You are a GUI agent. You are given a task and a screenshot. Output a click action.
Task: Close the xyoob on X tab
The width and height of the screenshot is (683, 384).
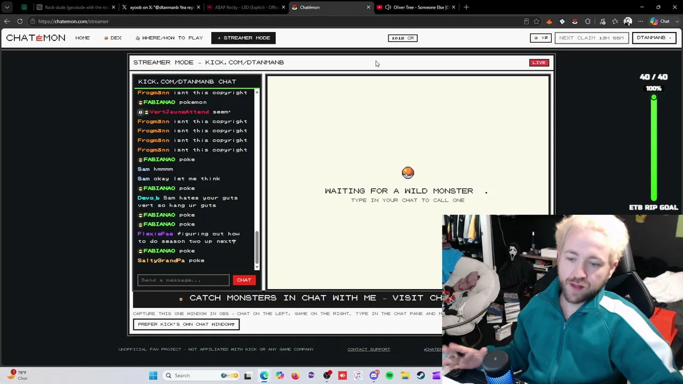pyautogui.click(x=198, y=7)
